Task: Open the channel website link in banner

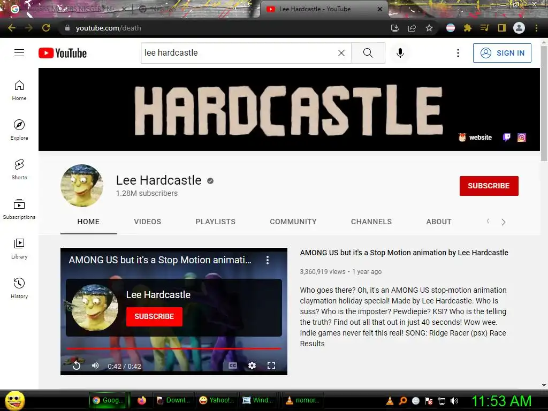Action: click(x=475, y=138)
